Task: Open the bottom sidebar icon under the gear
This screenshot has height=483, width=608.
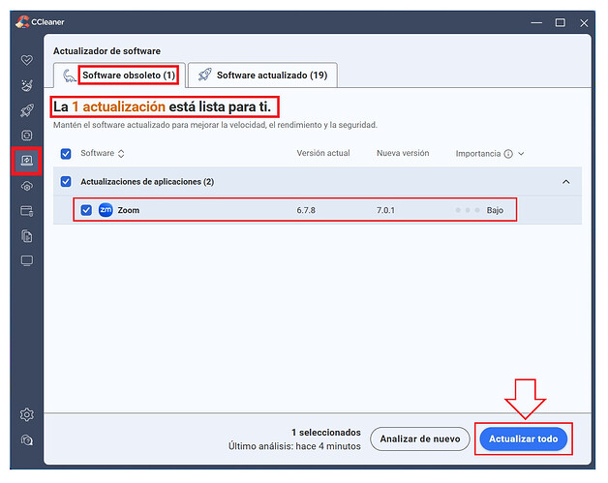Action: click(x=27, y=440)
